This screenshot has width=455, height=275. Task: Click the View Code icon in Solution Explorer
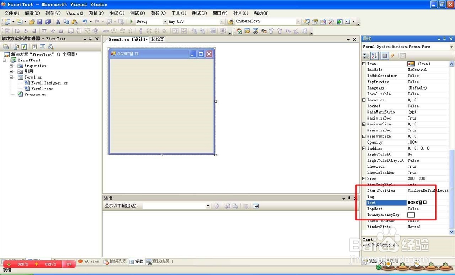35,47
